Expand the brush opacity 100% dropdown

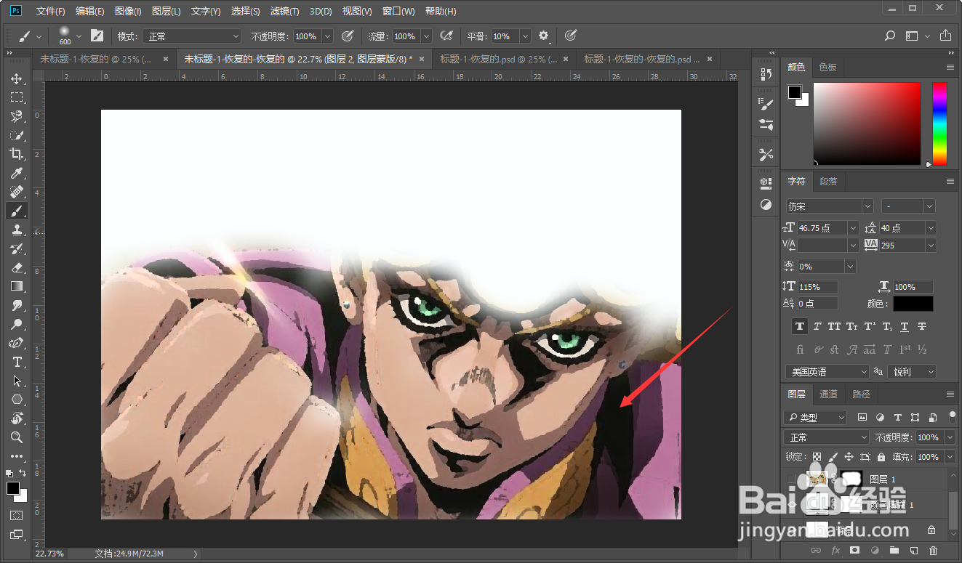(x=327, y=36)
